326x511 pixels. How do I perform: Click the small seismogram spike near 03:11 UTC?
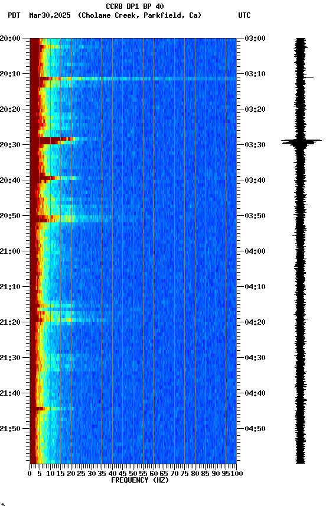coord(308,77)
